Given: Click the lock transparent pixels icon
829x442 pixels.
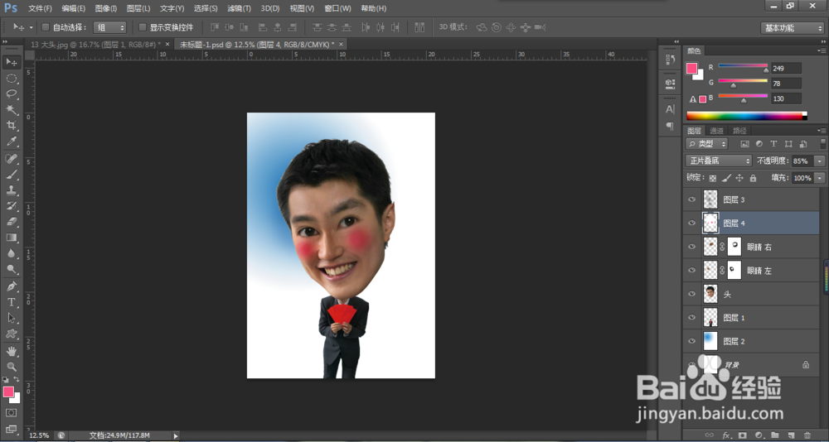Looking at the screenshot, I should pos(712,178).
